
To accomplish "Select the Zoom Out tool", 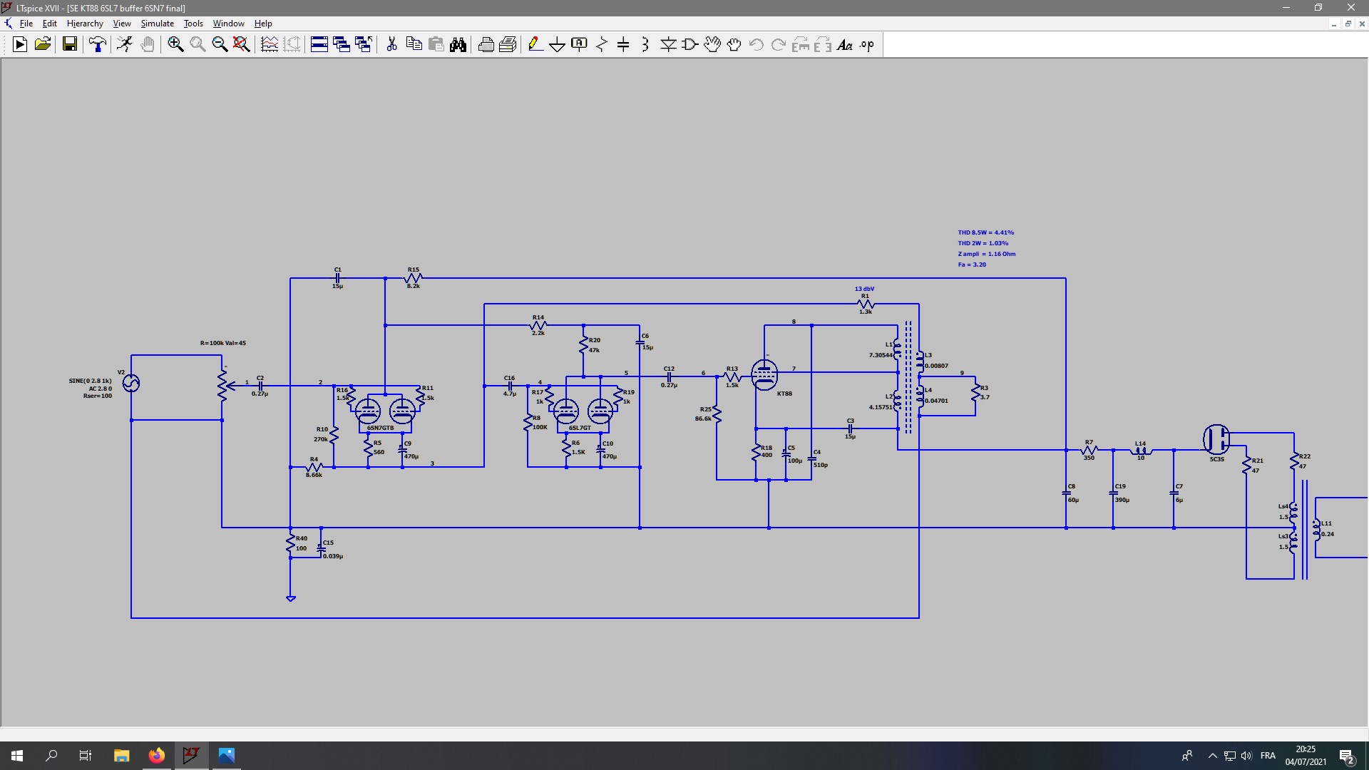I will (x=218, y=44).
